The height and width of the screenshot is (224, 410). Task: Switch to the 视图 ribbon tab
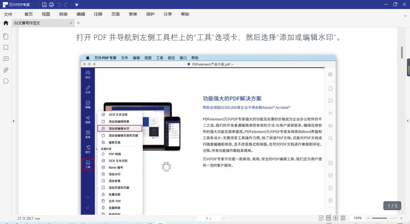click(46, 14)
